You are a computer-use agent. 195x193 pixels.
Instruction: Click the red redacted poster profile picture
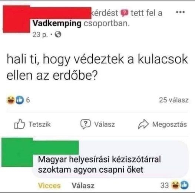coord(16,19)
